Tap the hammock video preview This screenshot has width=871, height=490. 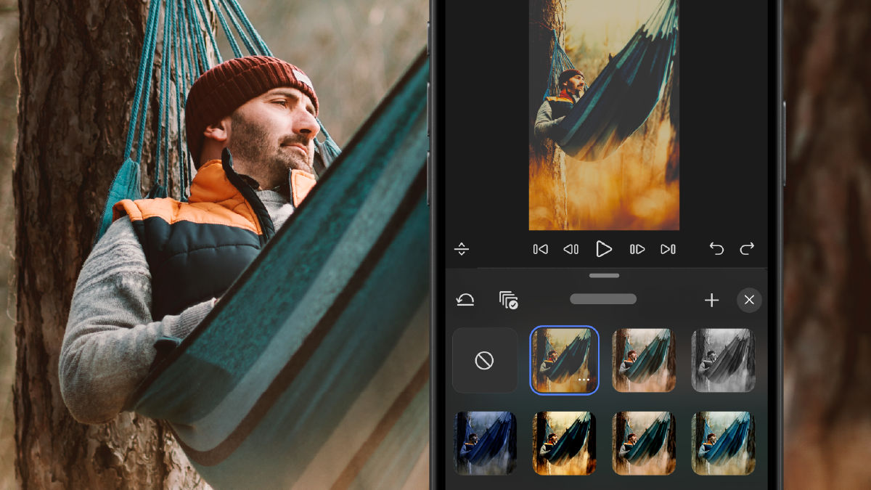point(604,115)
